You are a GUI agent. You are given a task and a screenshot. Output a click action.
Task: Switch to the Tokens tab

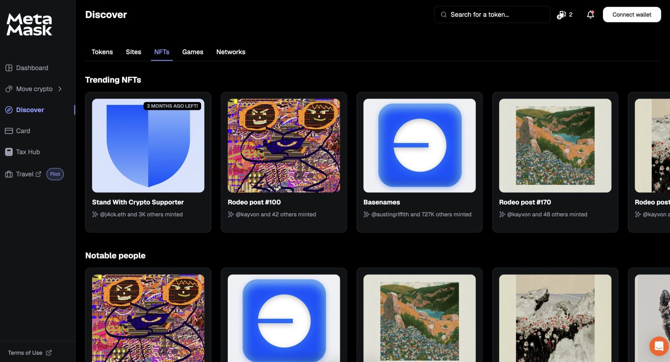(x=102, y=52)
